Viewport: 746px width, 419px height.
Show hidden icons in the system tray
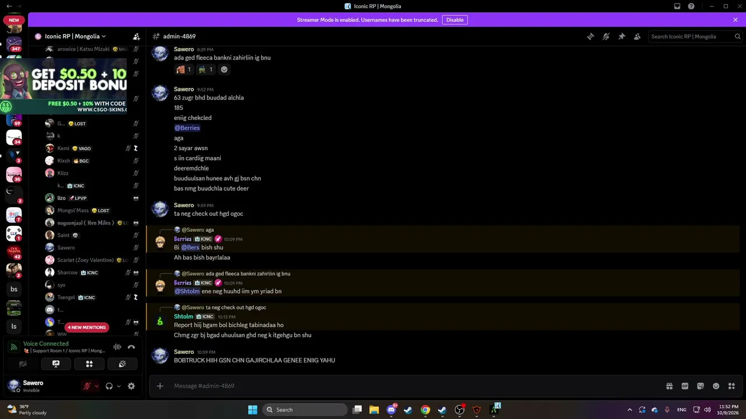pyautogui.click(x=629, y=410)
